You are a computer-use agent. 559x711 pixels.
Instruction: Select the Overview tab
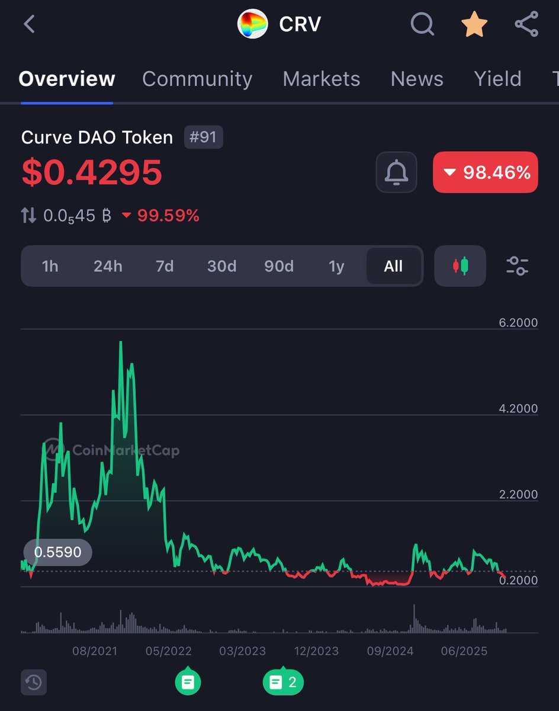pos(67,79)
